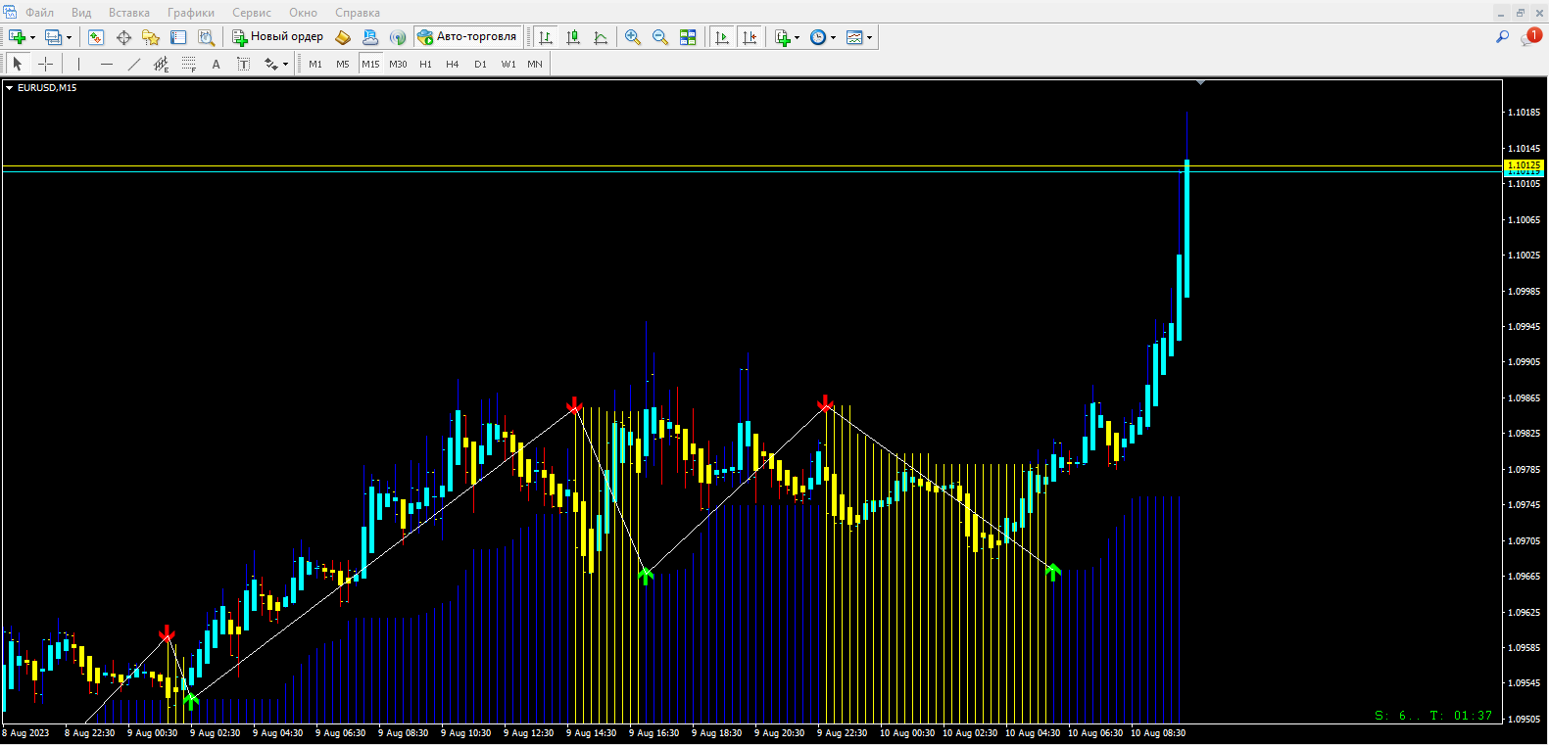This screenshot has width=1549, height=746.
Task: Click the chart shift marker triangle
Action: pyautogui.click(x=1200, y=83)
